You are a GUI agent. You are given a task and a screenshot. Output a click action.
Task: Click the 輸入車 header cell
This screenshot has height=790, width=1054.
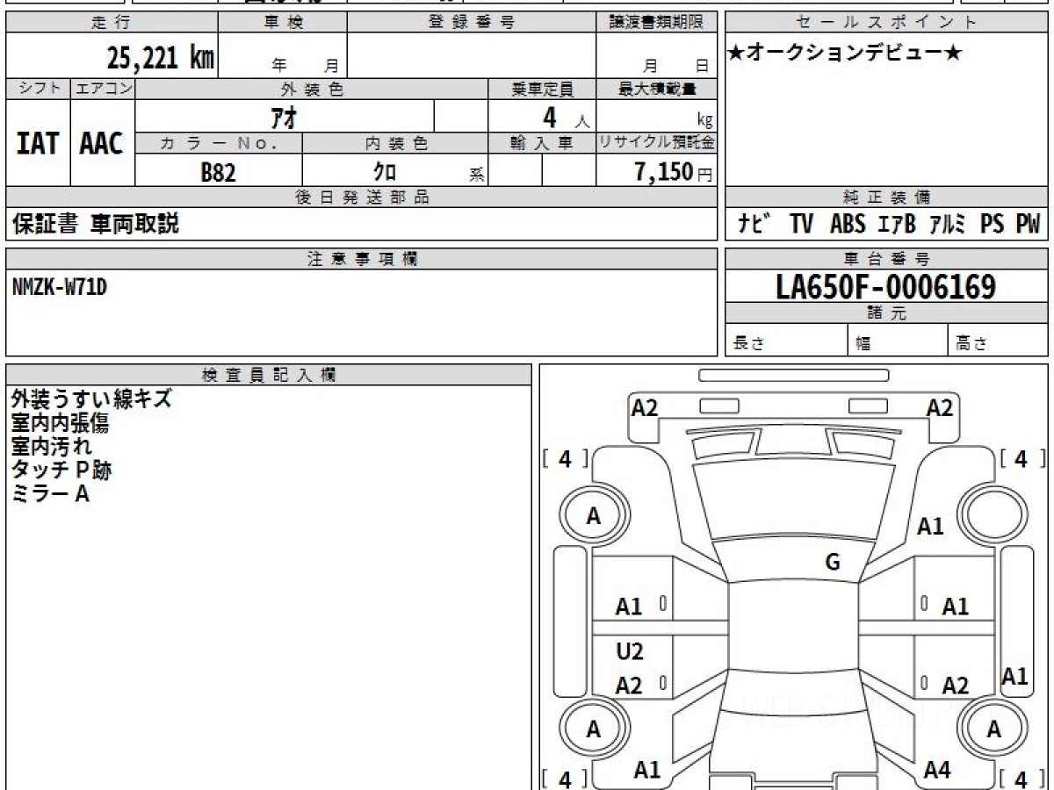pos(542,143)
